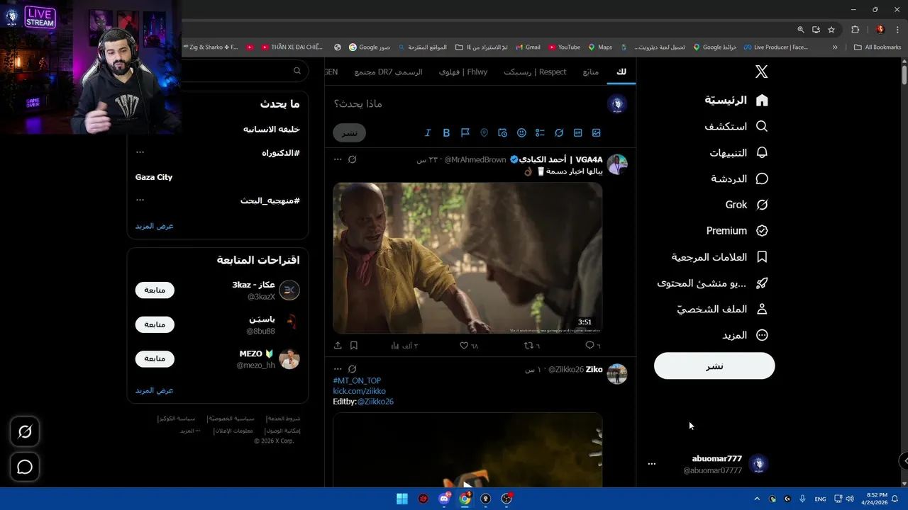Open the three-dots menu on VGA4A post
This screenshot has width=908, height=510.
point(338,159)
